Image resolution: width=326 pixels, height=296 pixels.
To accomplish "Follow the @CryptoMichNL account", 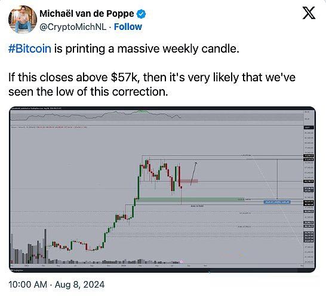I will point(128,27).
